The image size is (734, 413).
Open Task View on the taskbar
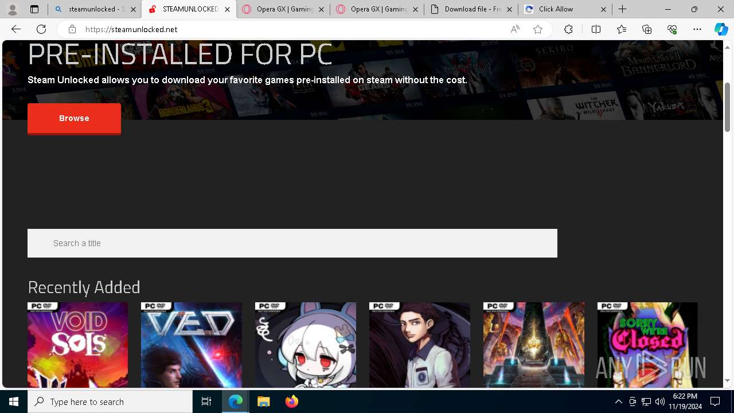click(x=206, y=402)
